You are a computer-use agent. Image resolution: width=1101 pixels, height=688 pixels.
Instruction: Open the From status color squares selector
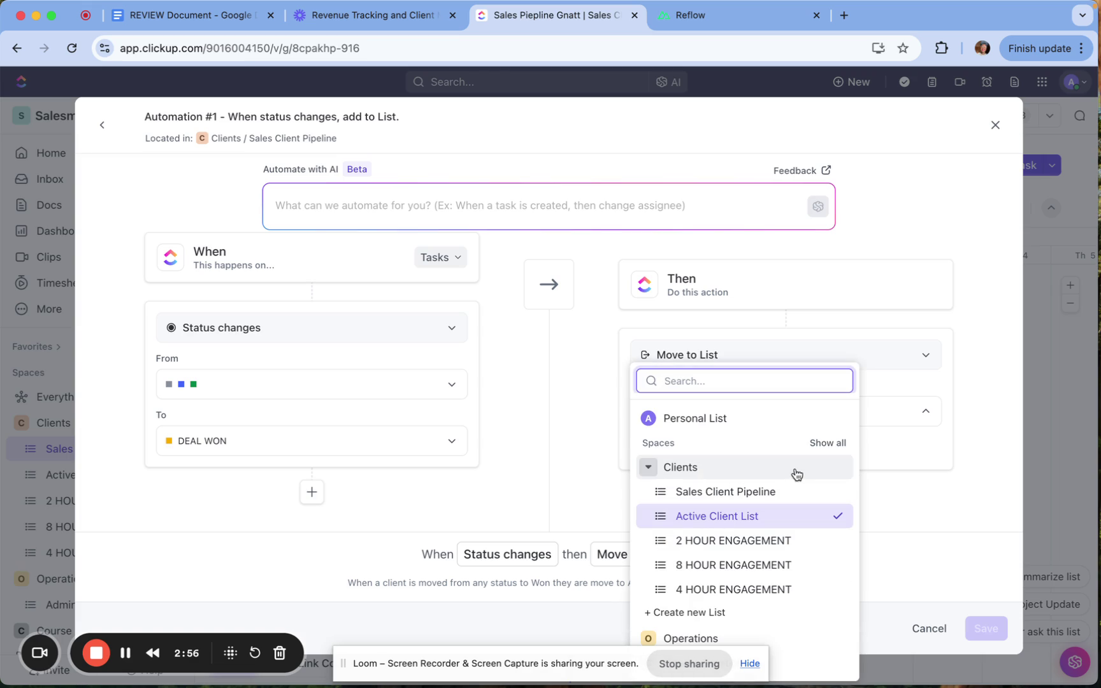coord(312,384)
